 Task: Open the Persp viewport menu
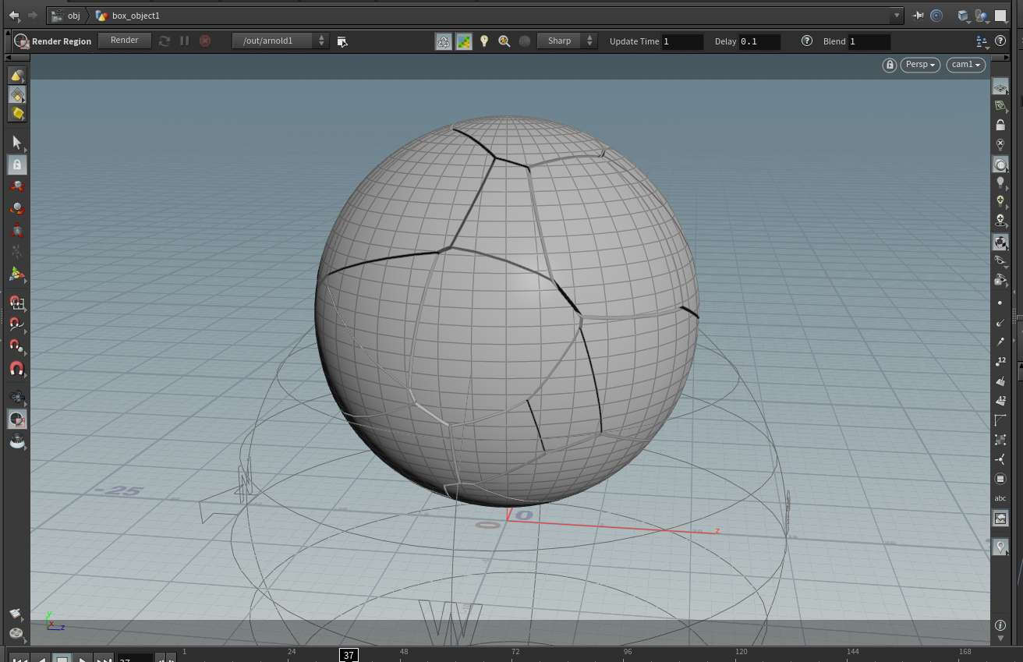point(921,65)
